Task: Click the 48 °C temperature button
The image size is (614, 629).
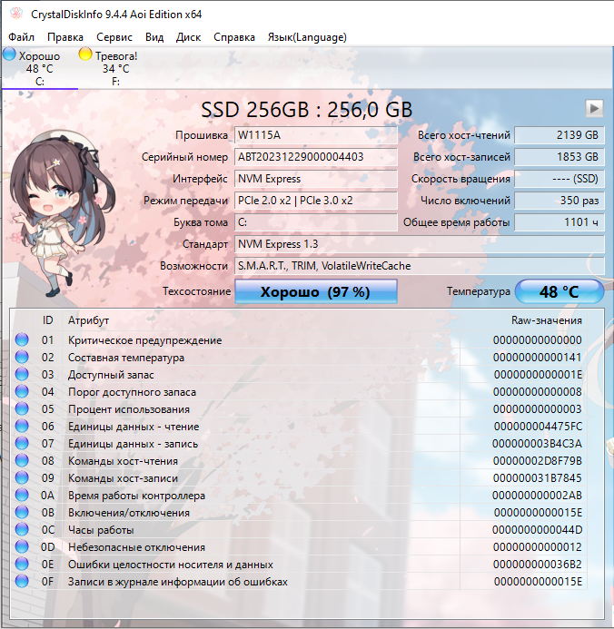Action: tap(559, 292)
